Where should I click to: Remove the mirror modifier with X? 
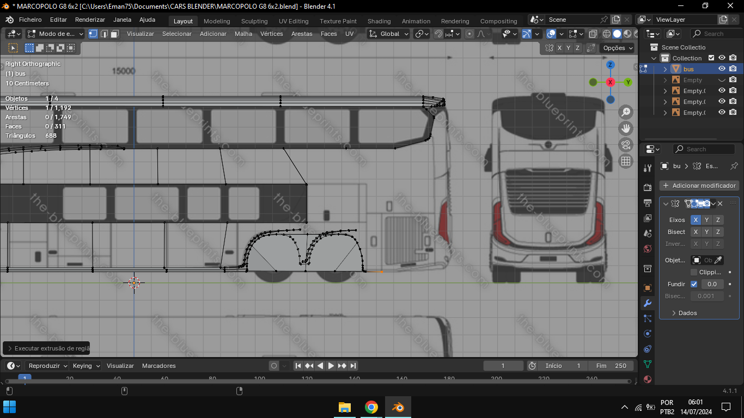point(720,204)
